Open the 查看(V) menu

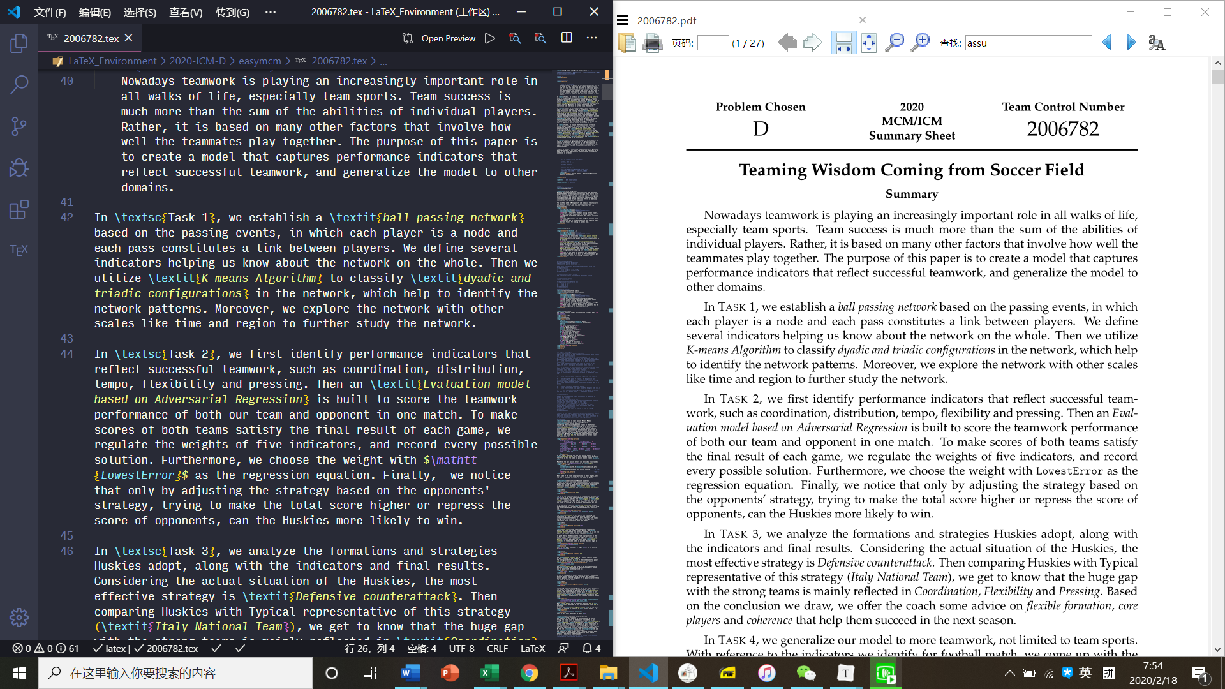coord(186,12)
